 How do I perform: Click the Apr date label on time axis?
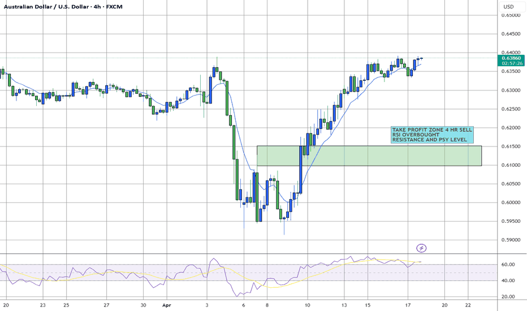(167, 305)
